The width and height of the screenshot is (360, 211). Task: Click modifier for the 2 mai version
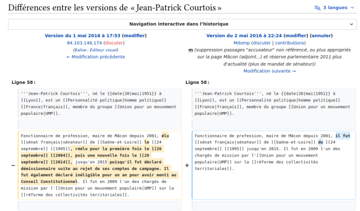296,35
